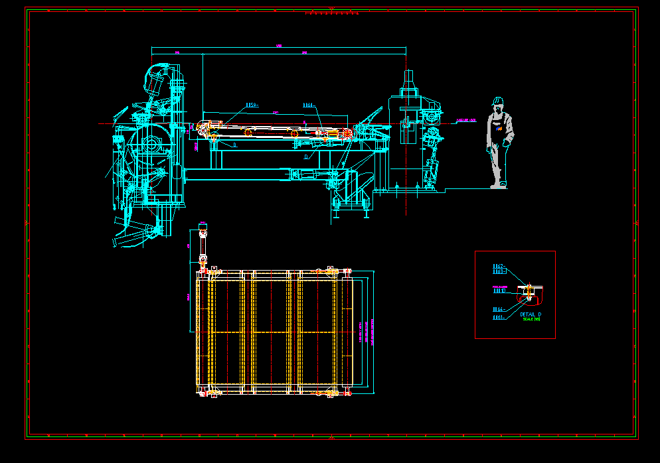Select the vertical magenta width labels beside plan view

pos(367,332)
